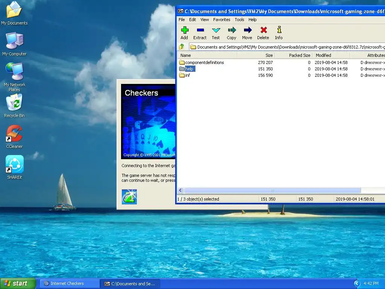This screenshot has width=385, height=289.
Task: Sort the list by the Attributes column
Action: click(368, 55)
